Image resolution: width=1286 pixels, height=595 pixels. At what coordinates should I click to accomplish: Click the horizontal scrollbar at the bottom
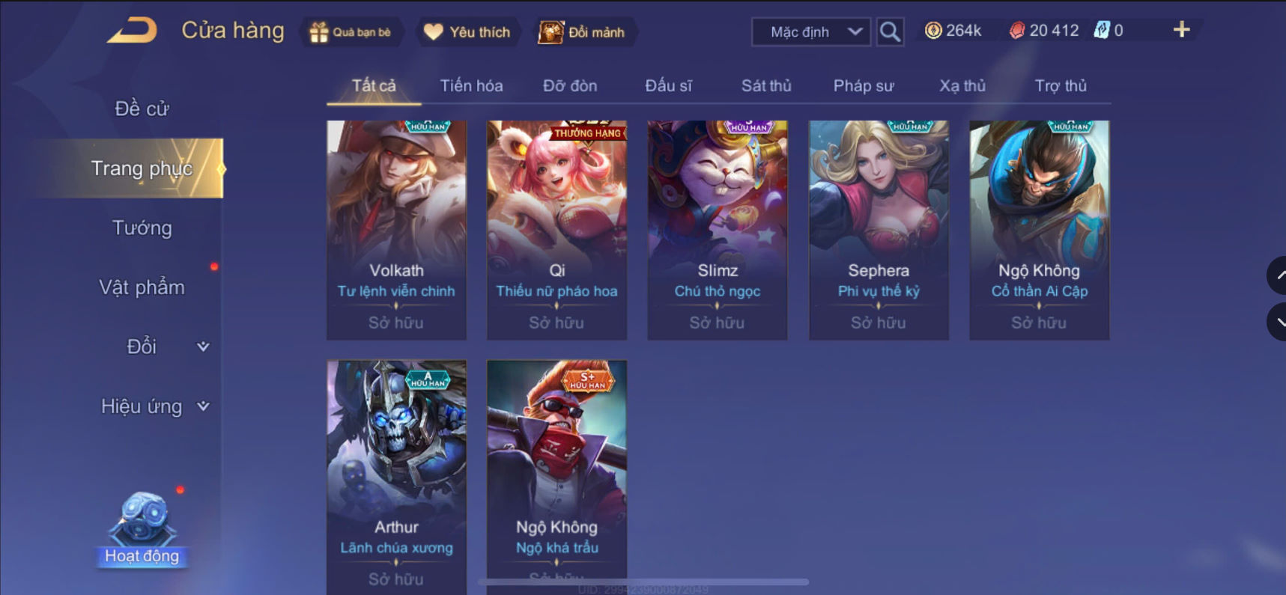pyautogui.click(x=643, y=582)
